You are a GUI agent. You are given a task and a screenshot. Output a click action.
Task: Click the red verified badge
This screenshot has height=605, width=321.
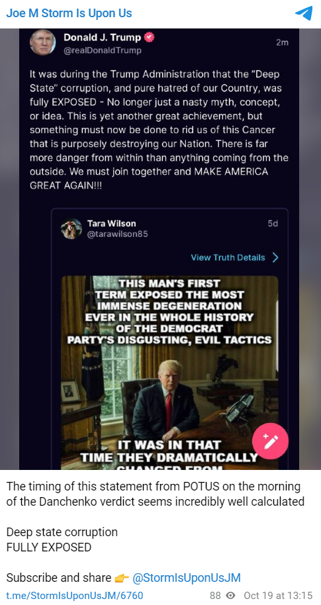(x=150, y=38)
